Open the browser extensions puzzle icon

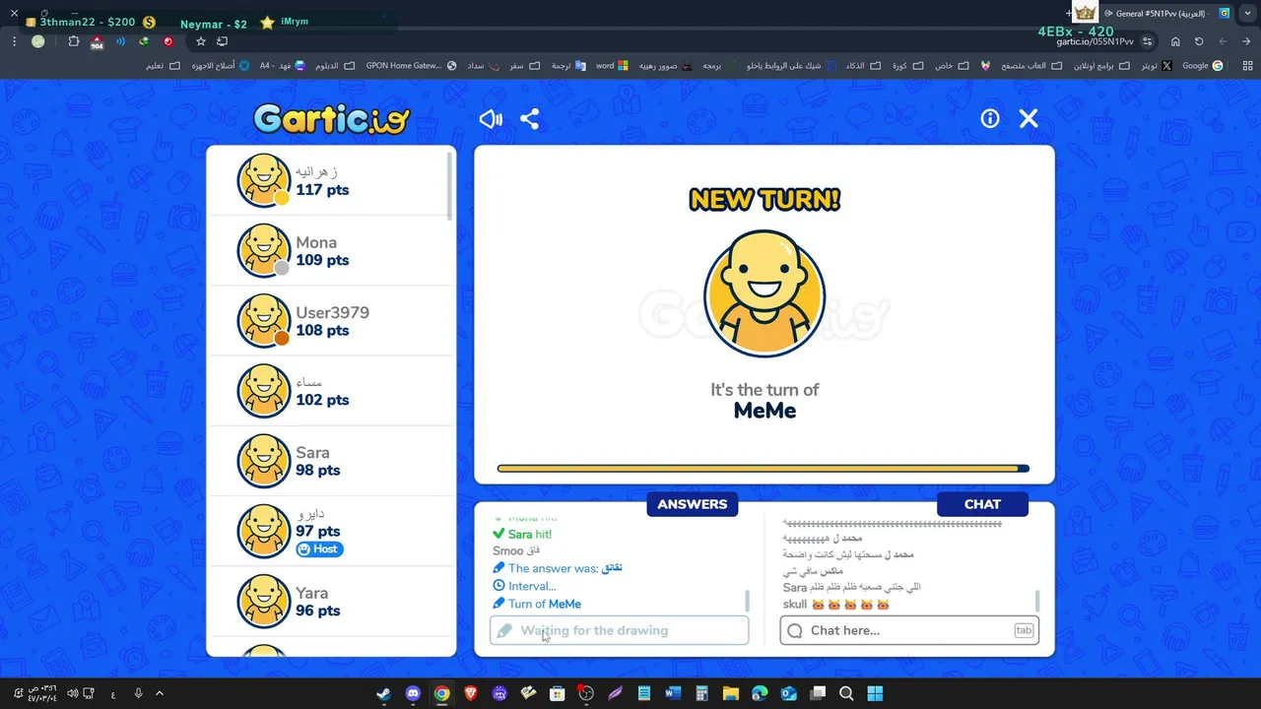74,41
